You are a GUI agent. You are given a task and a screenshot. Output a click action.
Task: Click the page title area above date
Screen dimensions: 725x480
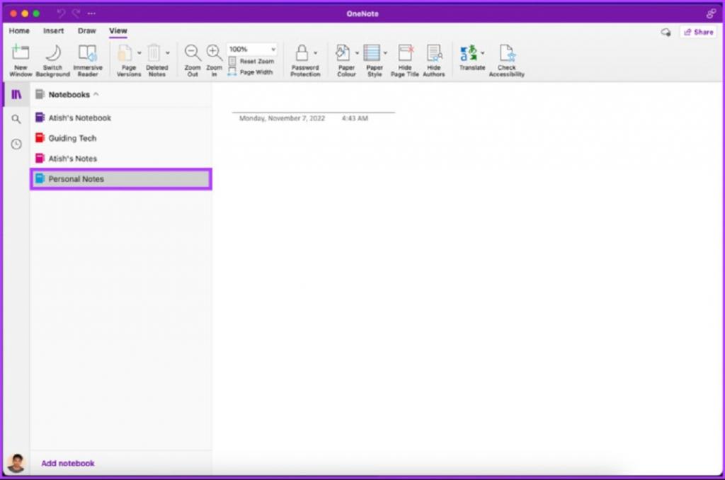click(x=314, y=102)
